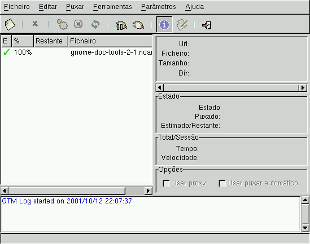Click the restart download arrows icon
This screenshot has height=244, width=310.
(x=95, y=24)
